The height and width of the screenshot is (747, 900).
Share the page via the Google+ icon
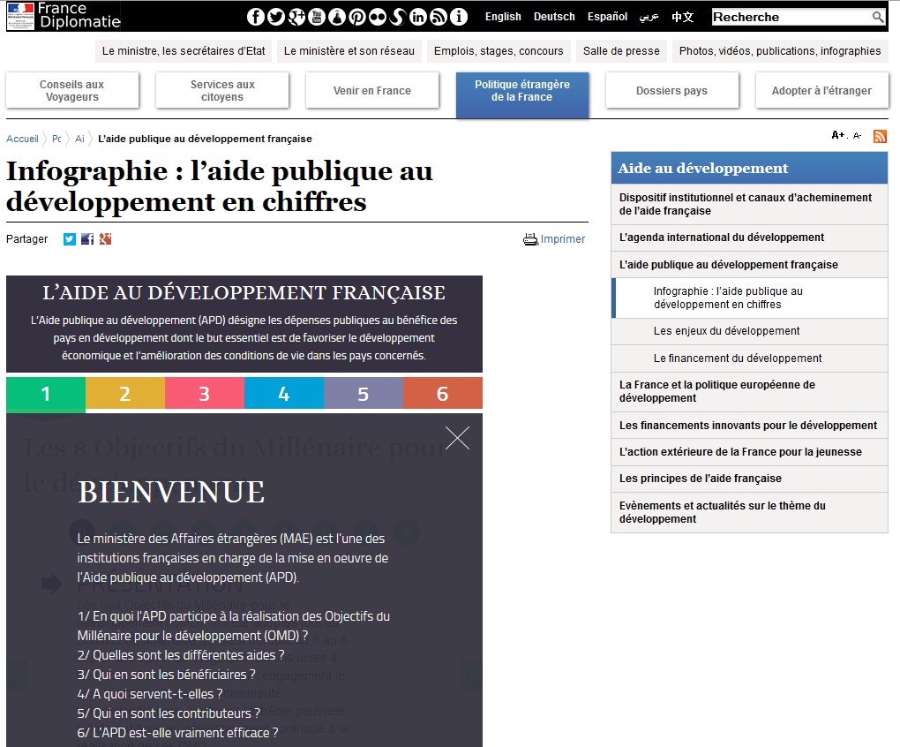[x=105, y=239]
